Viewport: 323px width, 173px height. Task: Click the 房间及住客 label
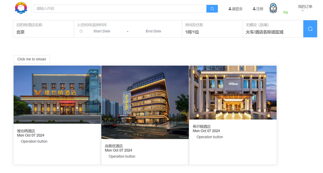(x=194, y=25)
